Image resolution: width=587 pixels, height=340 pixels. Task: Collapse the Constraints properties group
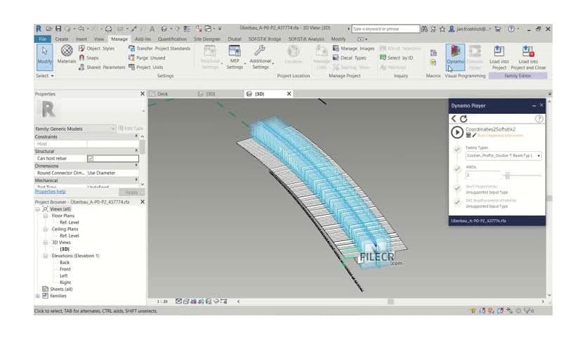tap(136, 137)
